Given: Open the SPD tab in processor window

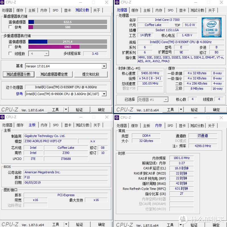Looking at the screenshot, I should [x=171, y=10].
